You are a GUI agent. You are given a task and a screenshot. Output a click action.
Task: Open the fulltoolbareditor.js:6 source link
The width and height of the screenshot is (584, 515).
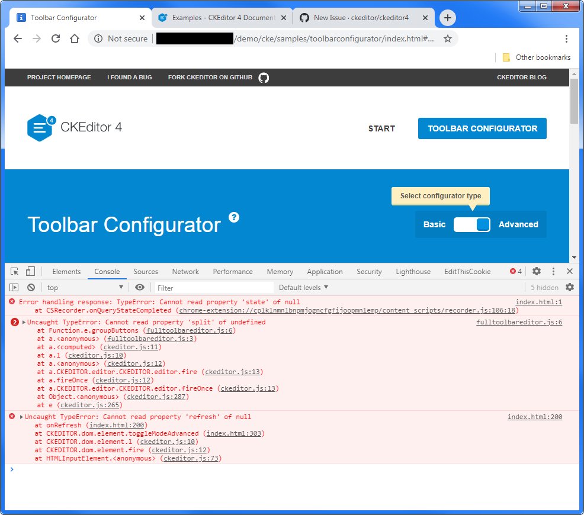pos(518,322)
